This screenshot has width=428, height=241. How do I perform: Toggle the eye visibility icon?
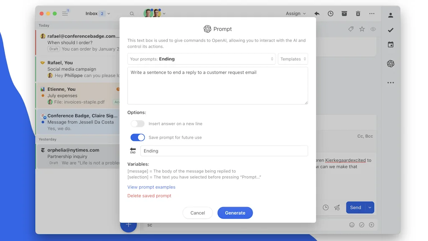click(373, 29)
